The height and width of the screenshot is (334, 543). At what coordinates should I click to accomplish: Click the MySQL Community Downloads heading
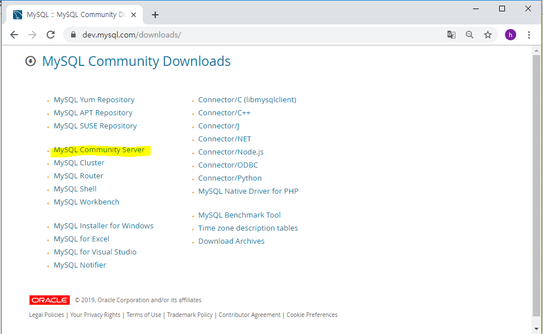pos(136,61)
